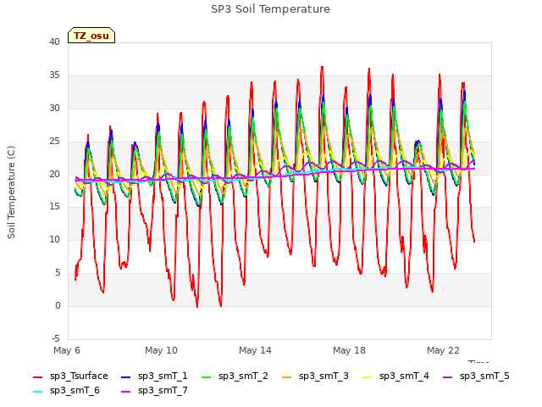Click the May 14 x-axis tick label
Viewport: 542px width, 407px height.
pos(255,350)
